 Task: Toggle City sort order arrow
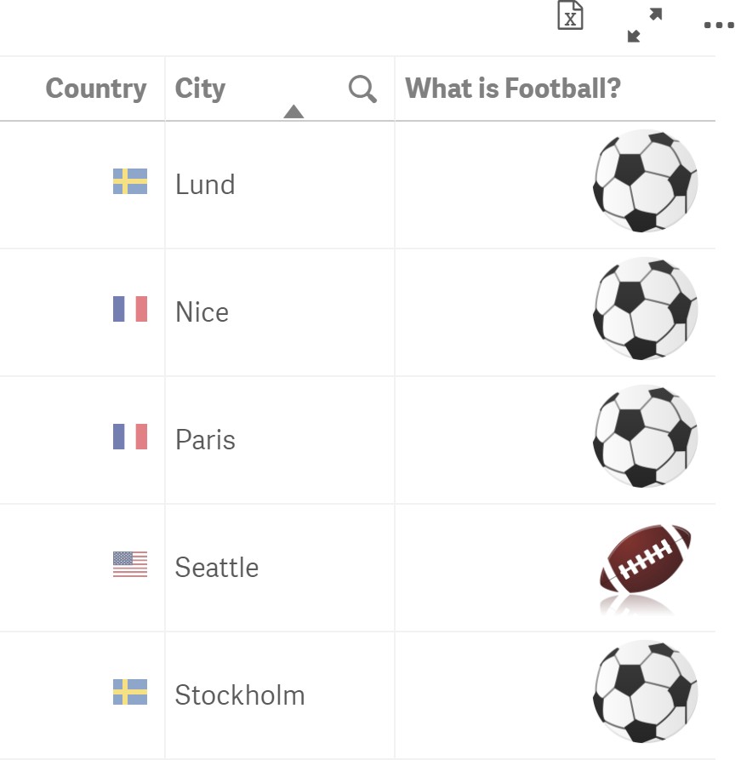[293, 111]
